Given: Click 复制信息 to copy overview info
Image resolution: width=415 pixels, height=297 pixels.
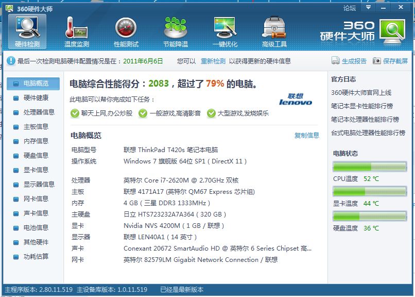Looking at the screenshot, I should 307,136.
